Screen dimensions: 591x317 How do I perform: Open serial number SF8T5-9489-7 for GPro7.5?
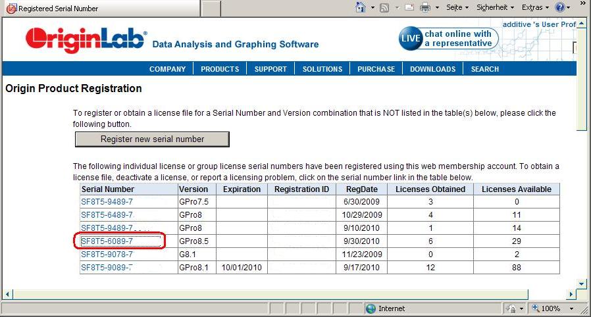pos(107,202)
